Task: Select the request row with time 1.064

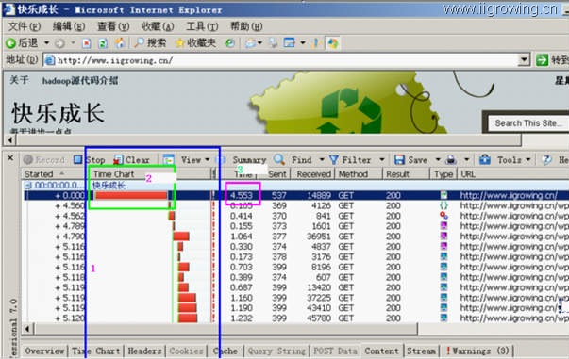Action: point(295,237)
